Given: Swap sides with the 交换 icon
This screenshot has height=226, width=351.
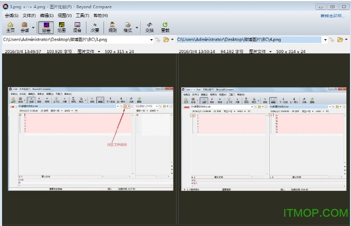Looking at the screenshot, I should coord(150,27).
